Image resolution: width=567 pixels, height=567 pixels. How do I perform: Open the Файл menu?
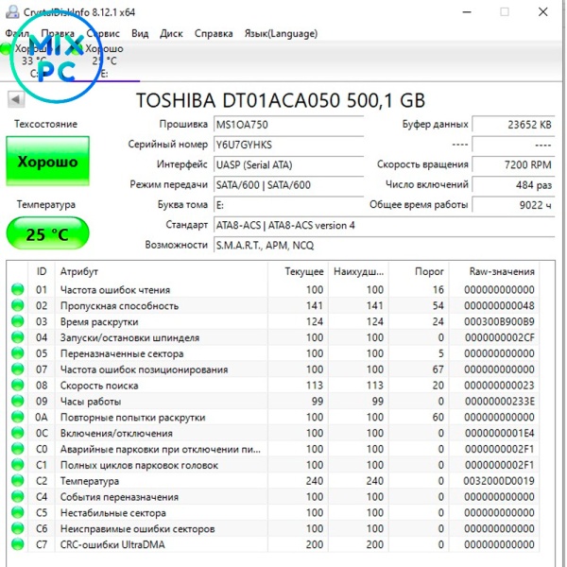[x=17, y=34]
